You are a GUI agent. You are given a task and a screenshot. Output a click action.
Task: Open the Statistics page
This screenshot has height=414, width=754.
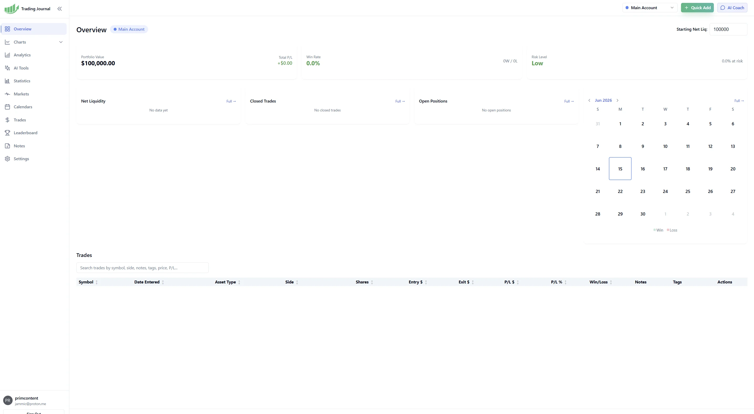pyautogui.click(x=34, y=81)
